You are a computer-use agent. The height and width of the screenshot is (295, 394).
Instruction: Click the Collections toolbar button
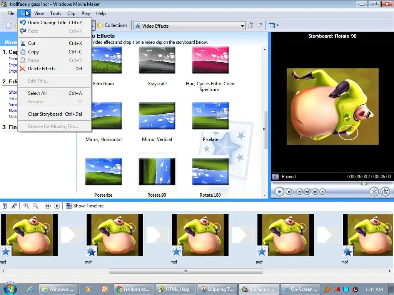(112, 25)
